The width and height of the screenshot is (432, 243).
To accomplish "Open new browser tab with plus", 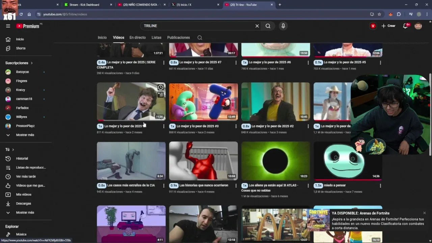I will click(280, 5).
